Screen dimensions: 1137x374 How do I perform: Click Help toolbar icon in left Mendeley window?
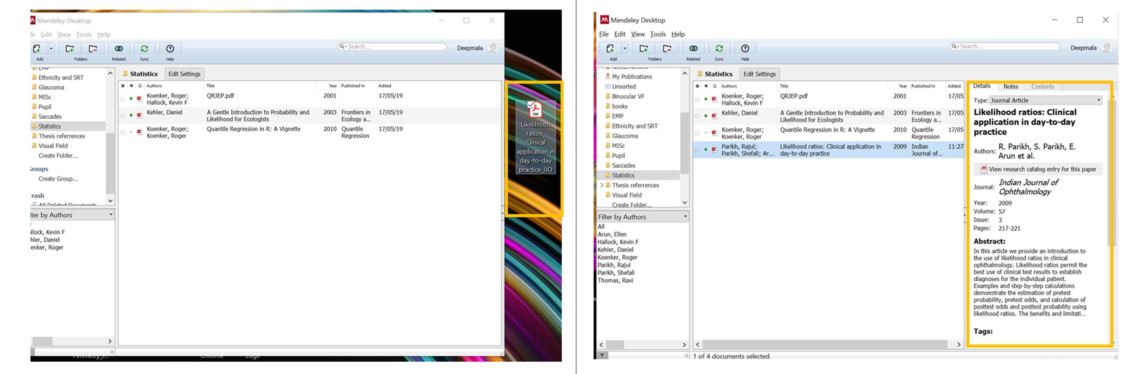coord(170,49)
